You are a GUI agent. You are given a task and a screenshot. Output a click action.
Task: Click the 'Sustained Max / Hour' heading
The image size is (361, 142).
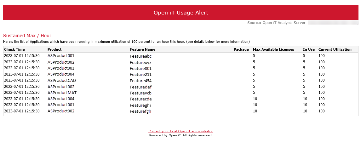click(x=27, y=36)
